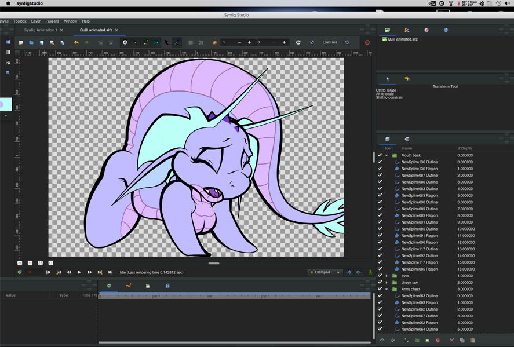The height and width of the screenshot is (347, 514).
Task: Open the Plug-Ins menu
Action: pyautogui.click(x=52, y=21)
